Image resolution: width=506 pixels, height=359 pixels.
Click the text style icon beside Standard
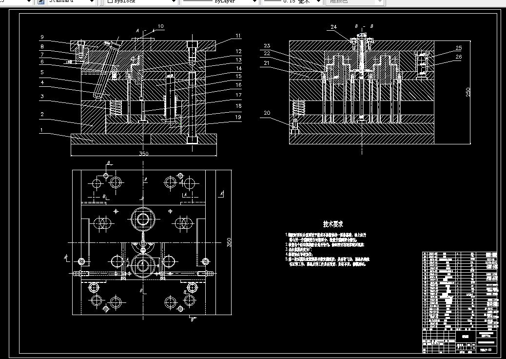[x=41, y=1]
